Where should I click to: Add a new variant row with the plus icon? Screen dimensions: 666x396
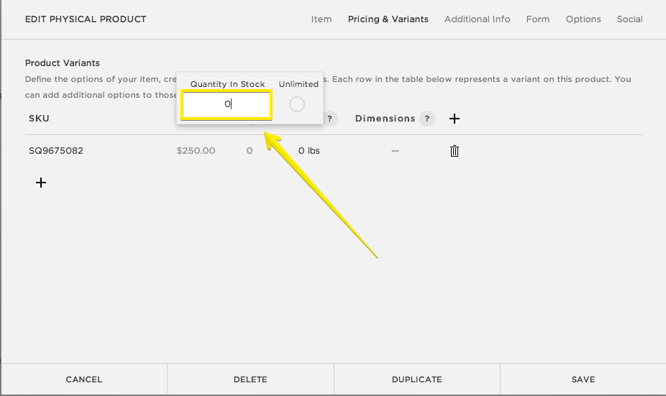41,183
